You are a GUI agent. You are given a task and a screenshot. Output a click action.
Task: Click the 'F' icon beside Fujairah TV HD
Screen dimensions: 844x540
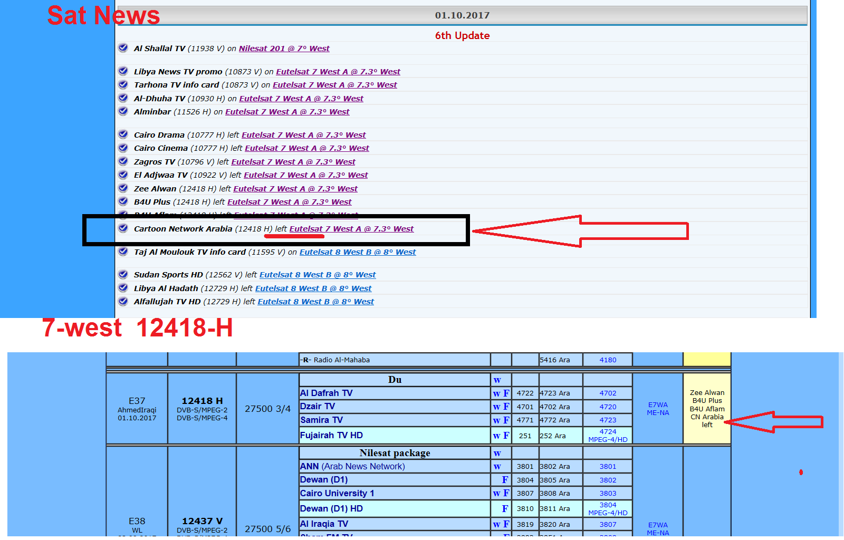click(505, 435)
